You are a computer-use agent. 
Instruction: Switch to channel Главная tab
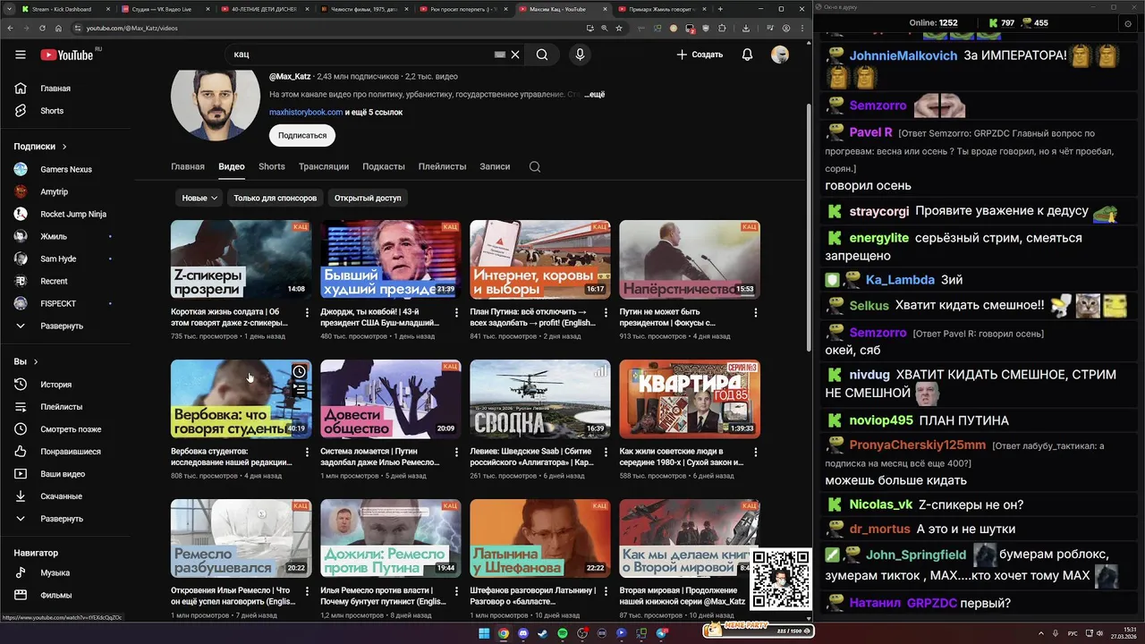[188, 166]
